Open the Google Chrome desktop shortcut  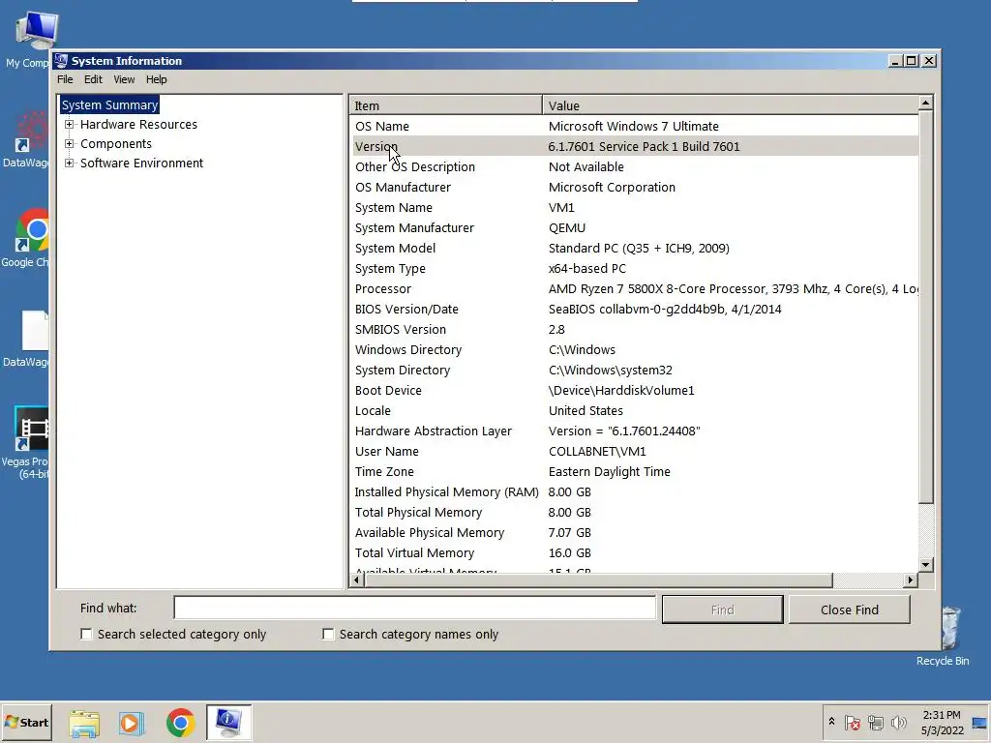(x=30, y=237)
